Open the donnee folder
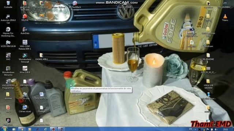Screen dimensions: 234x131 click(8, 96)
